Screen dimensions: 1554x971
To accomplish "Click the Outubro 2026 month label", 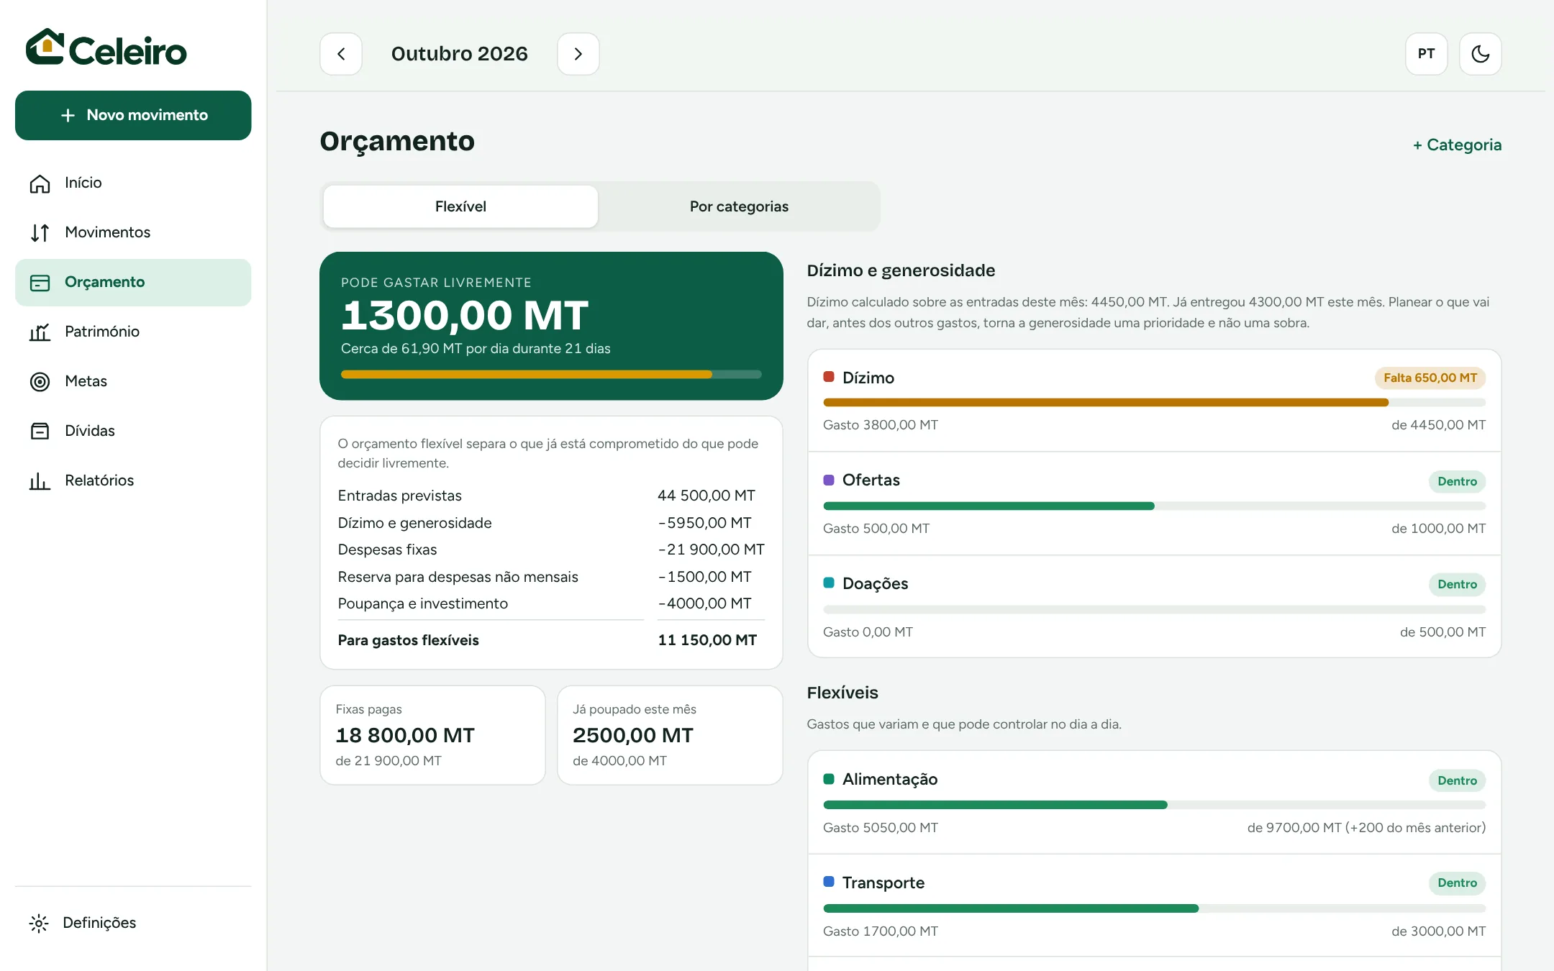I will coord(460,54).
